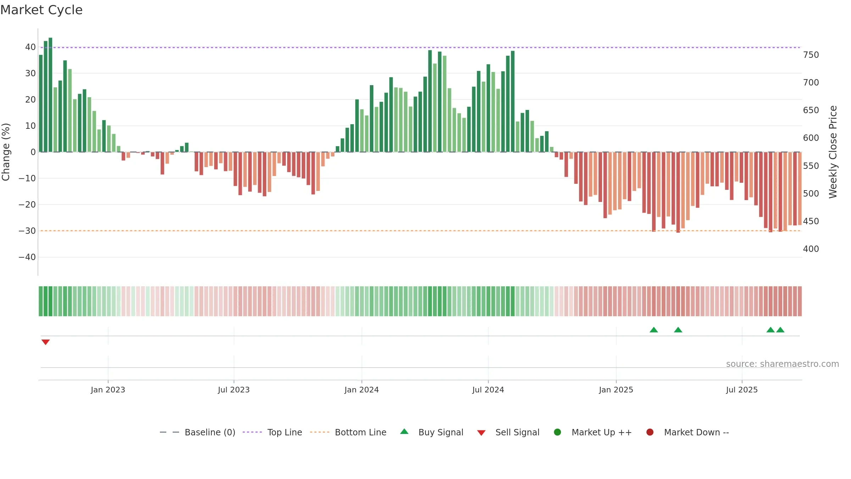This screenshot has height=479, width=851.
Task: Toggle the Buy Signal legend entry
Action: (432, 432)
